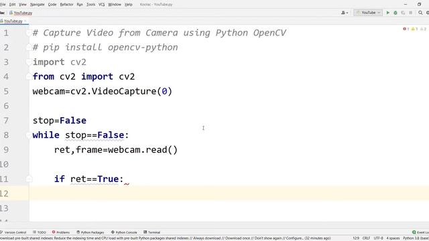Image resolution: width=429 pixels, height=241 pixels.
Task: Open the Edit menu
Action: (12, 5)
